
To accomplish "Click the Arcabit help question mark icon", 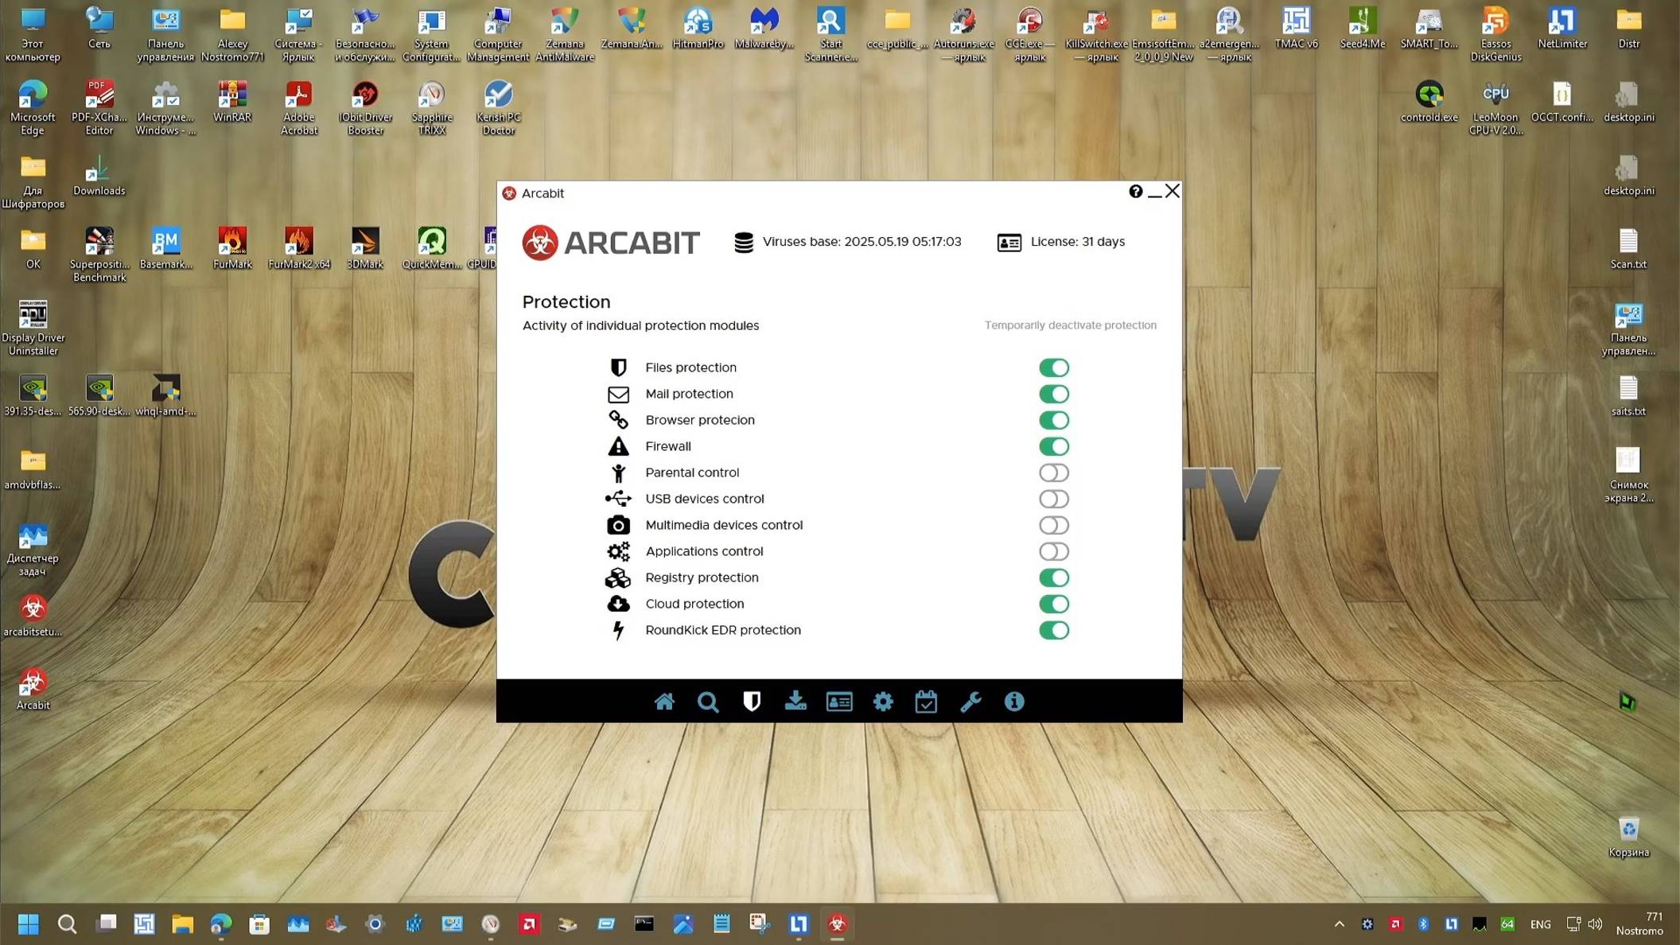I will (x=1136, y=192).
